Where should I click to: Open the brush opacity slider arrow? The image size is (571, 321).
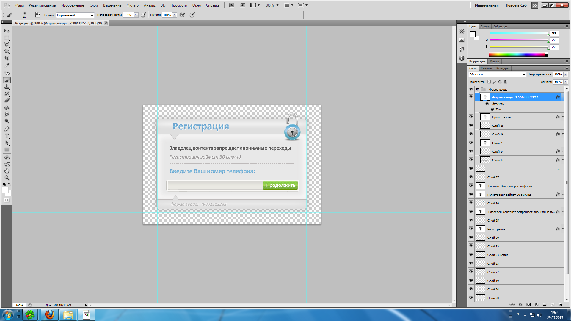click(136, 15)
